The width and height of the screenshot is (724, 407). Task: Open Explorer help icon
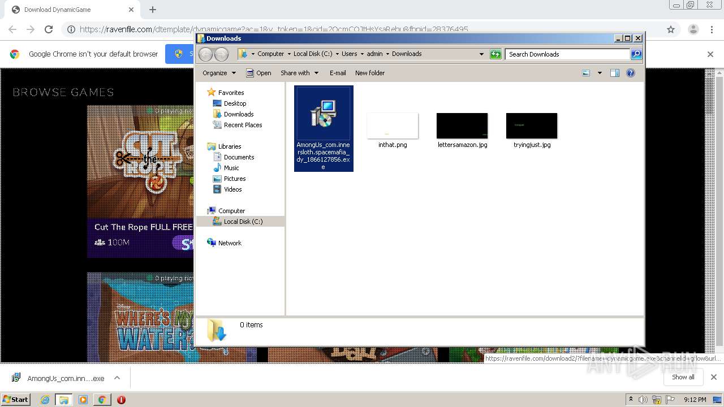pos(631,73)
